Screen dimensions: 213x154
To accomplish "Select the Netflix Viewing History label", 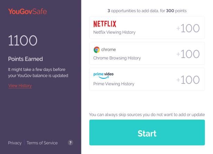I will point(114,32).
